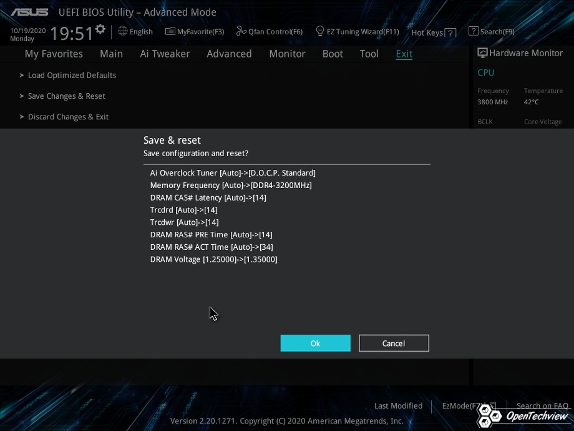
Task: Click the Trcdrd [Auto]->[14] line
Action: [184, 210]
